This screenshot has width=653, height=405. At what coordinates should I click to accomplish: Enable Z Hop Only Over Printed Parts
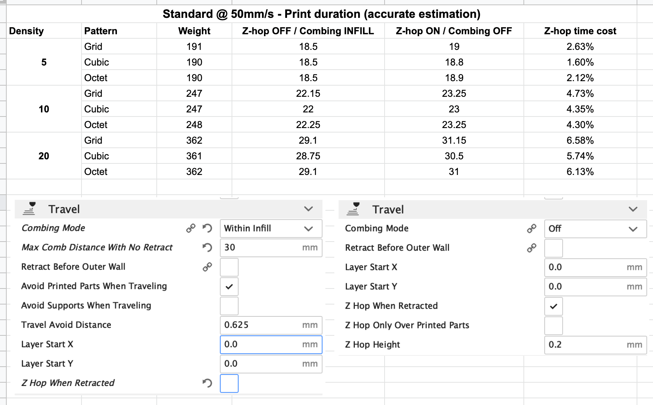coord(554,326)
